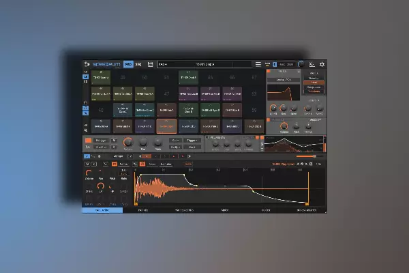
Task: Click the master volume knob in top bar
Action: pyautogui.click(x=301, y=64)
